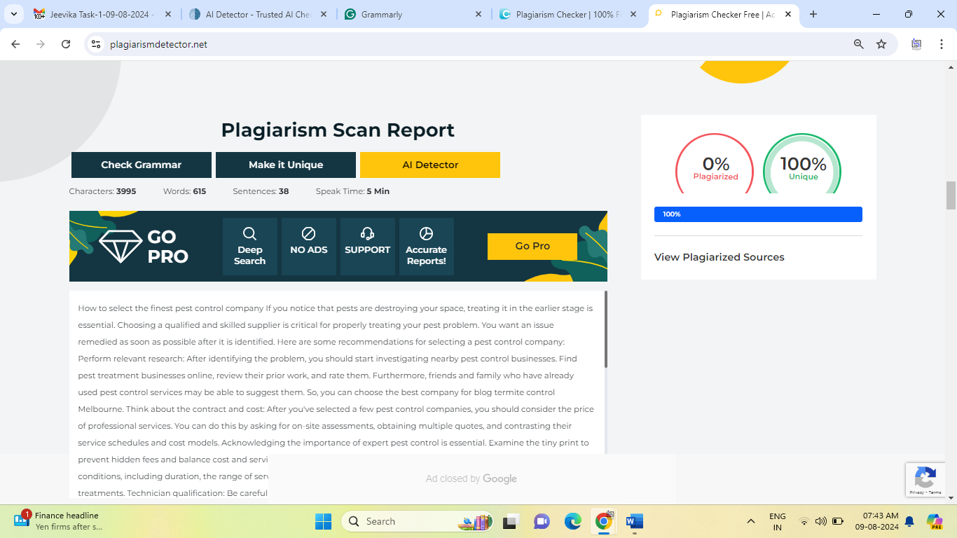
Task: Open Microsoft Word from the taskbar
Action: [x=635, y=521]
